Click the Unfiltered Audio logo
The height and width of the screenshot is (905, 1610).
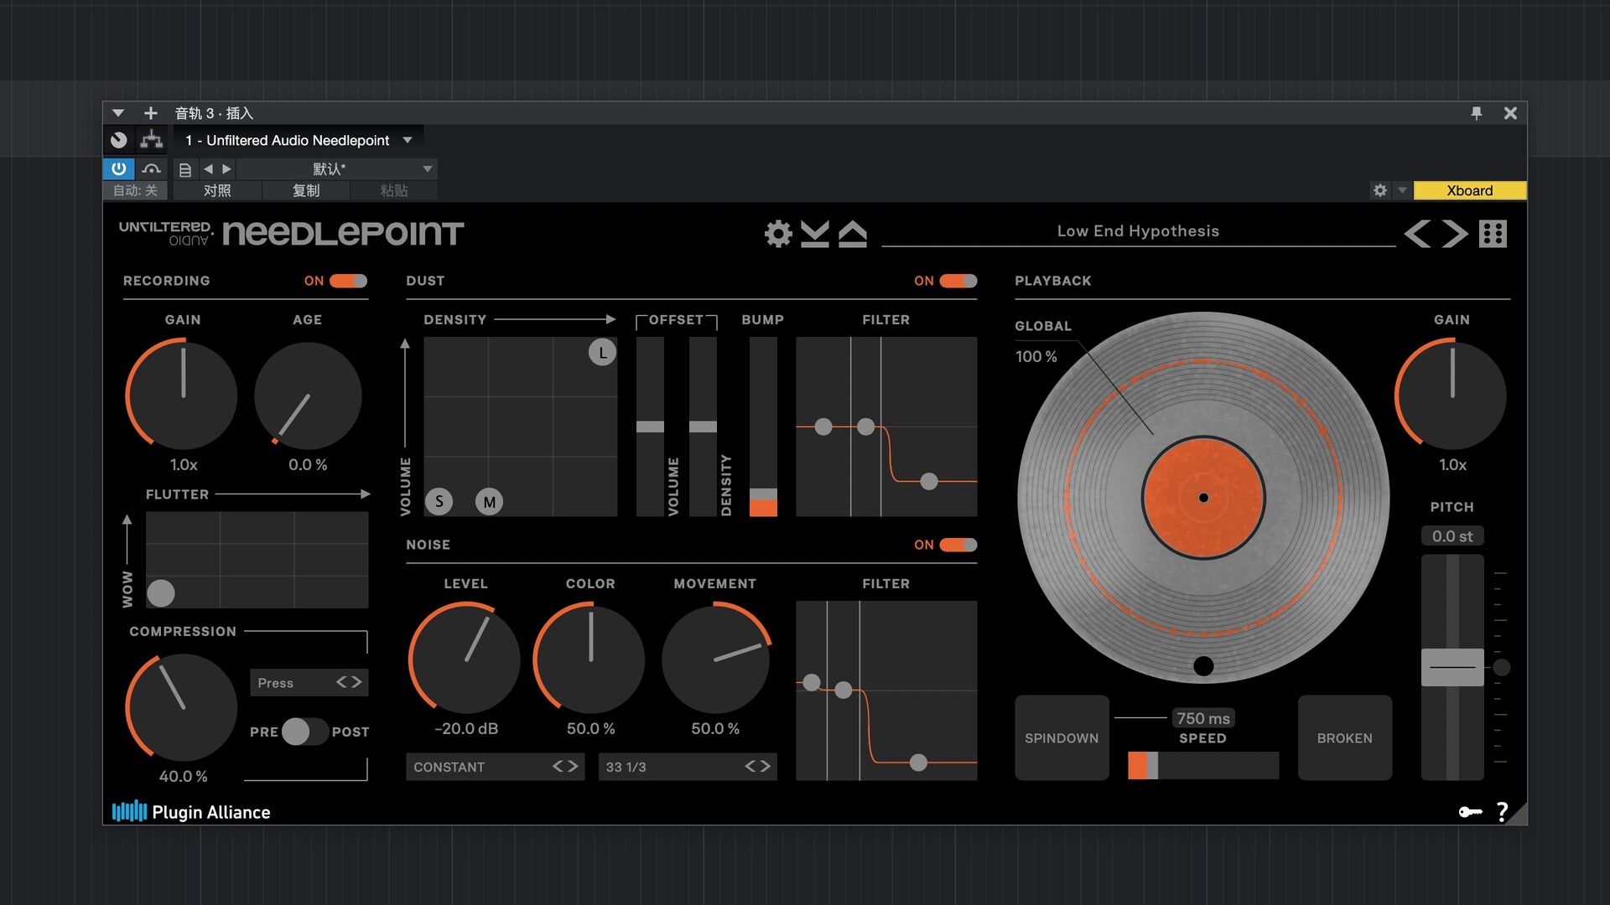pyautogui.click(x=166, y=234)
